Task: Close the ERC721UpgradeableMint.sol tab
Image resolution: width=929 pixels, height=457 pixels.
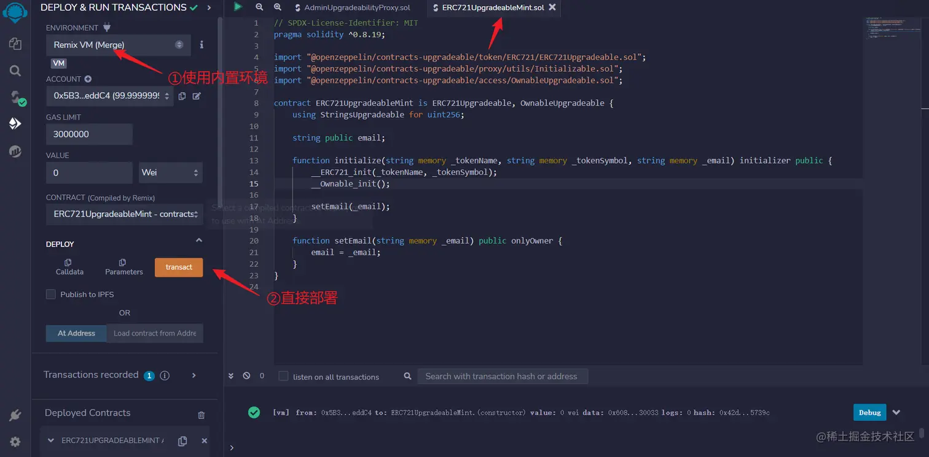Action: [552, 7]
